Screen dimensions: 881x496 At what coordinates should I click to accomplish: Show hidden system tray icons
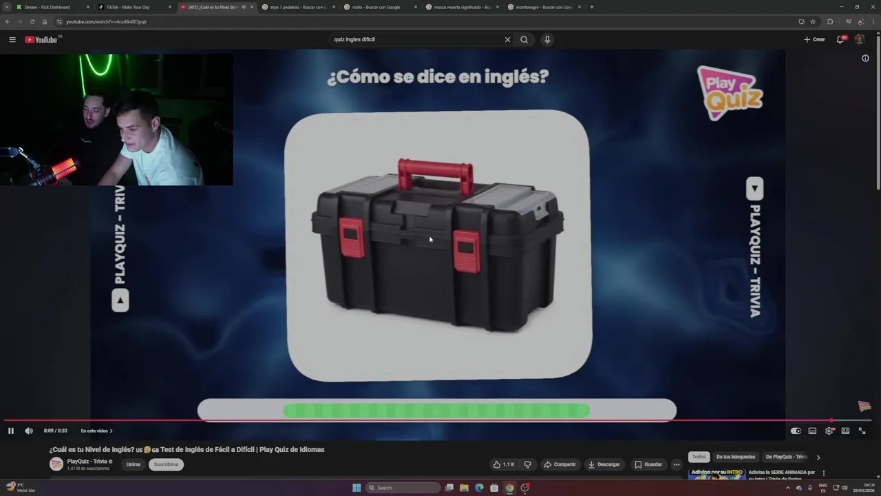(x=788, y=488)
